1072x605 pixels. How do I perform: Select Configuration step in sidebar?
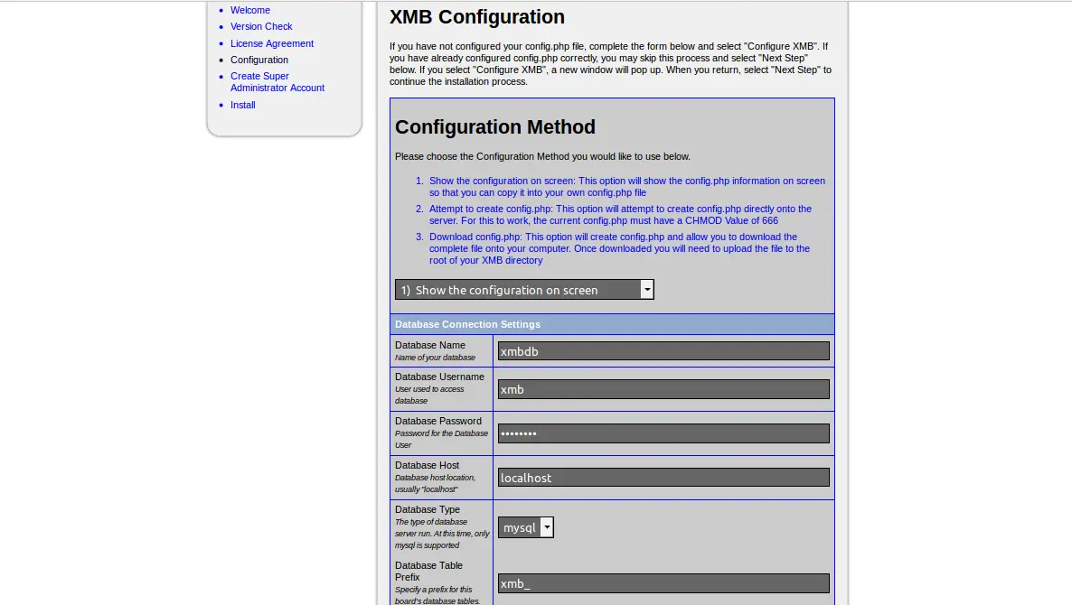pyautogui.click(x=259, y=60)
